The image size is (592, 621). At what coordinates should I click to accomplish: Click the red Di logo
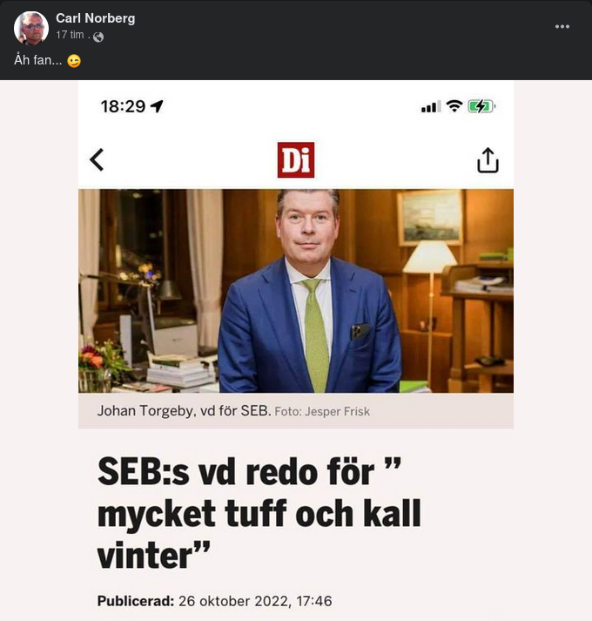pyautogui.click(x=296, y=160)
